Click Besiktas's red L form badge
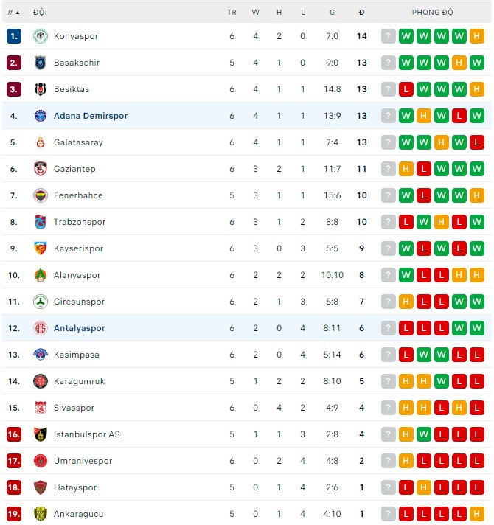The height and width of the screenshot is (525, 494). [x=406, y=89]
